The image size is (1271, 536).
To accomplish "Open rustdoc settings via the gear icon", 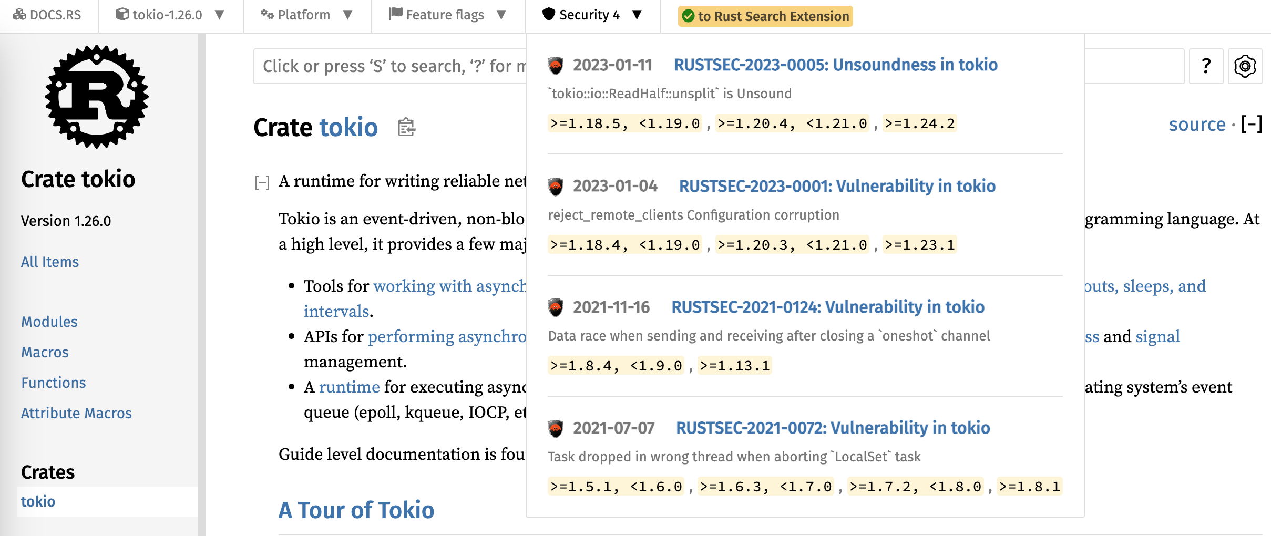I will [x=1245, y=66].
